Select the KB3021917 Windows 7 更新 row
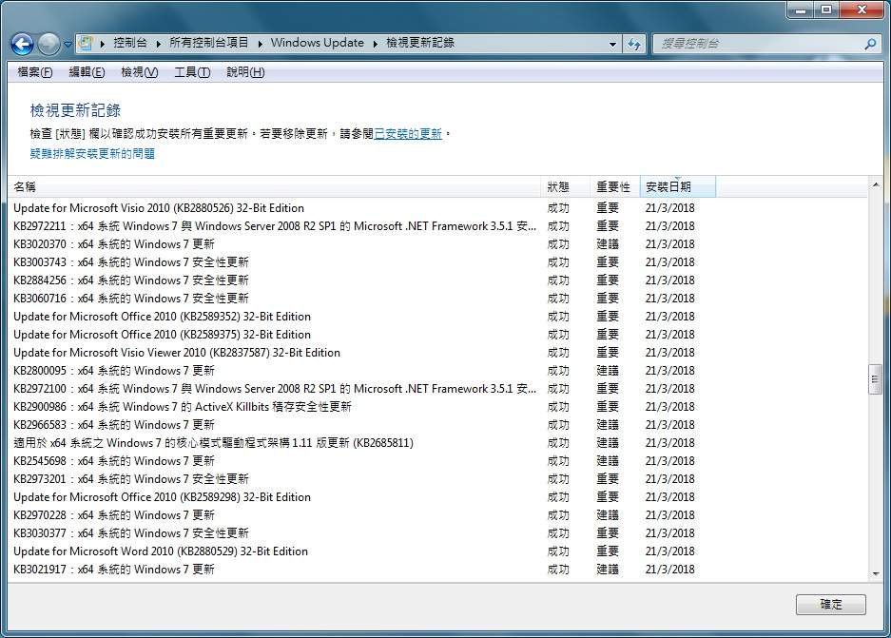 (x=437, y=570)
